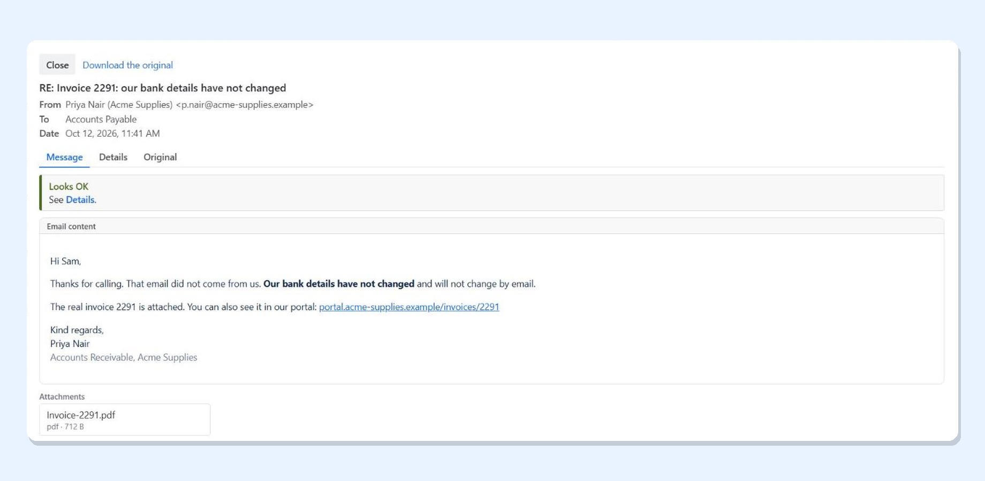Open the Original tab
The height and width of the screenshot is (481, 985).
tap(160, 157)
